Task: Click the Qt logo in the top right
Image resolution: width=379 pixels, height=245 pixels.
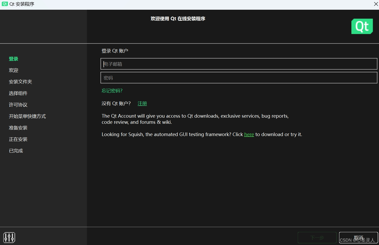Action: pyautogui.click(x=362, y=26)
